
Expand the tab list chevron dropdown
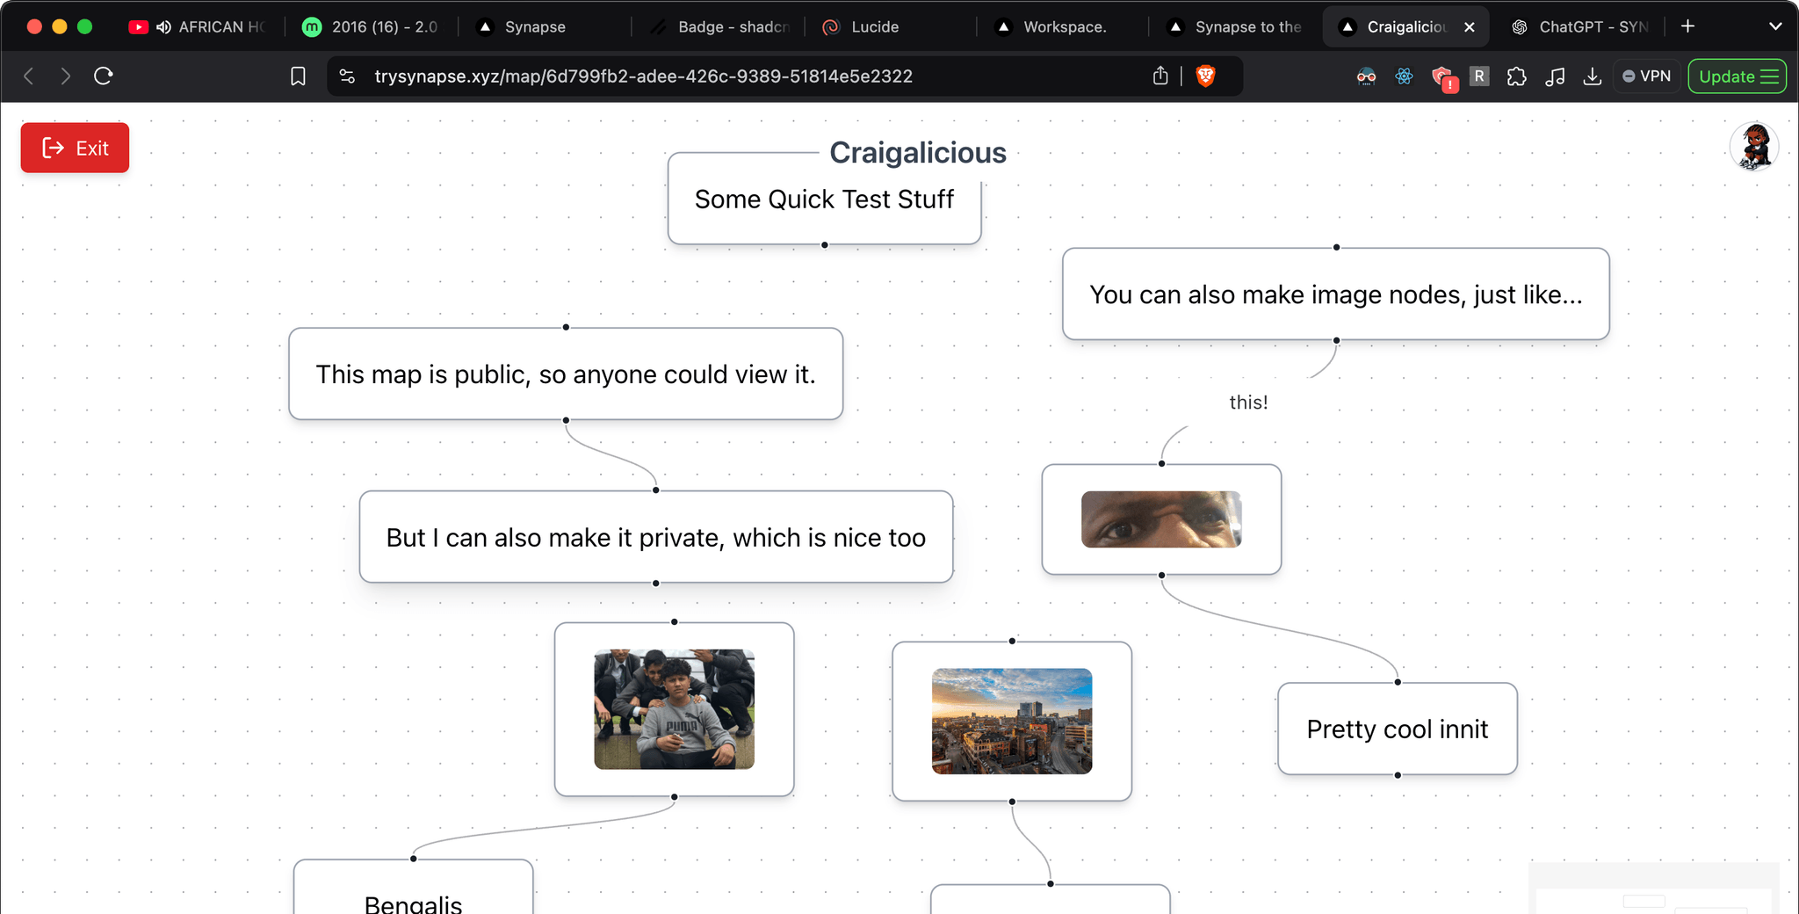[1775, 26]
